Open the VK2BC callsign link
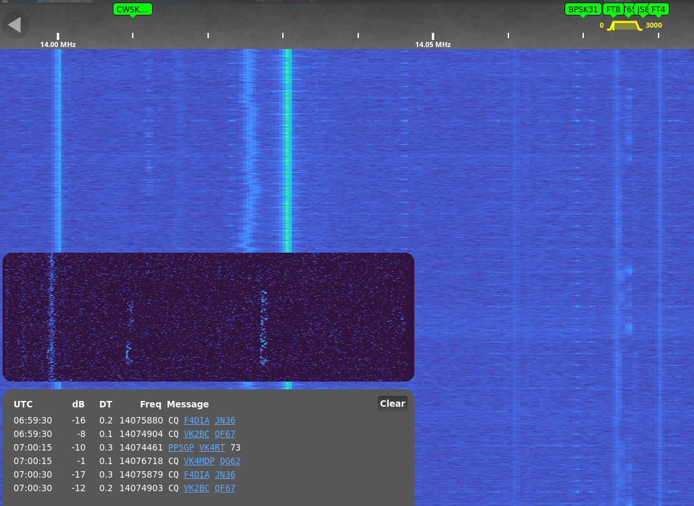694x506 pixels. [197, 434]
